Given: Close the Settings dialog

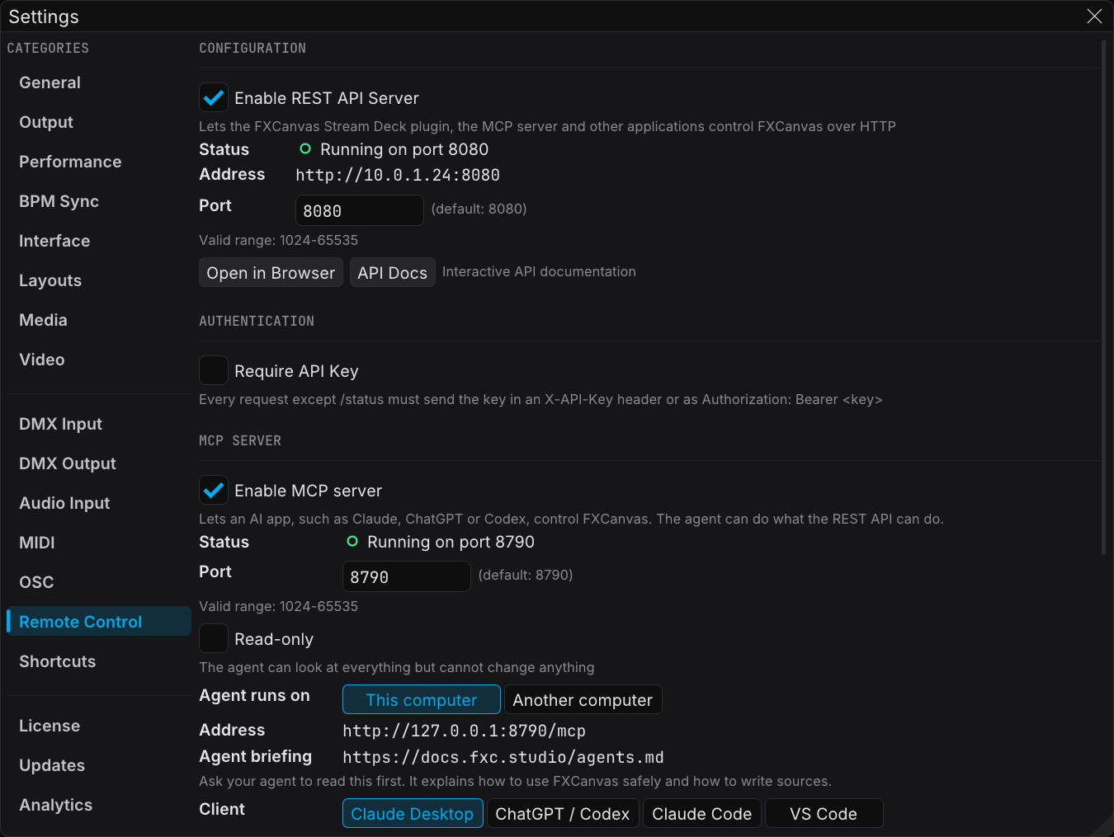Looking at the screenshot, I should point(1094,16).
